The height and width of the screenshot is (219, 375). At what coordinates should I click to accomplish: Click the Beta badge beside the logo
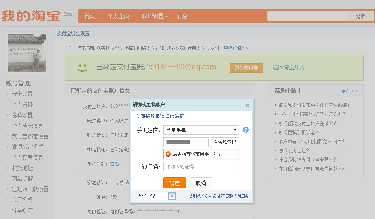[x=68, y=14]
